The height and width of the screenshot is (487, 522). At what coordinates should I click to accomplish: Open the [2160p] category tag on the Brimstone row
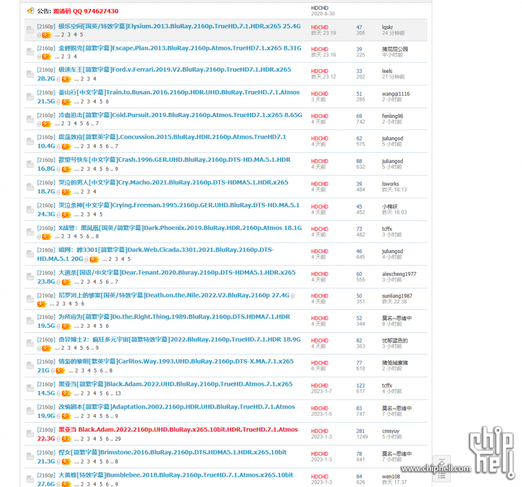tap(46, 452)
